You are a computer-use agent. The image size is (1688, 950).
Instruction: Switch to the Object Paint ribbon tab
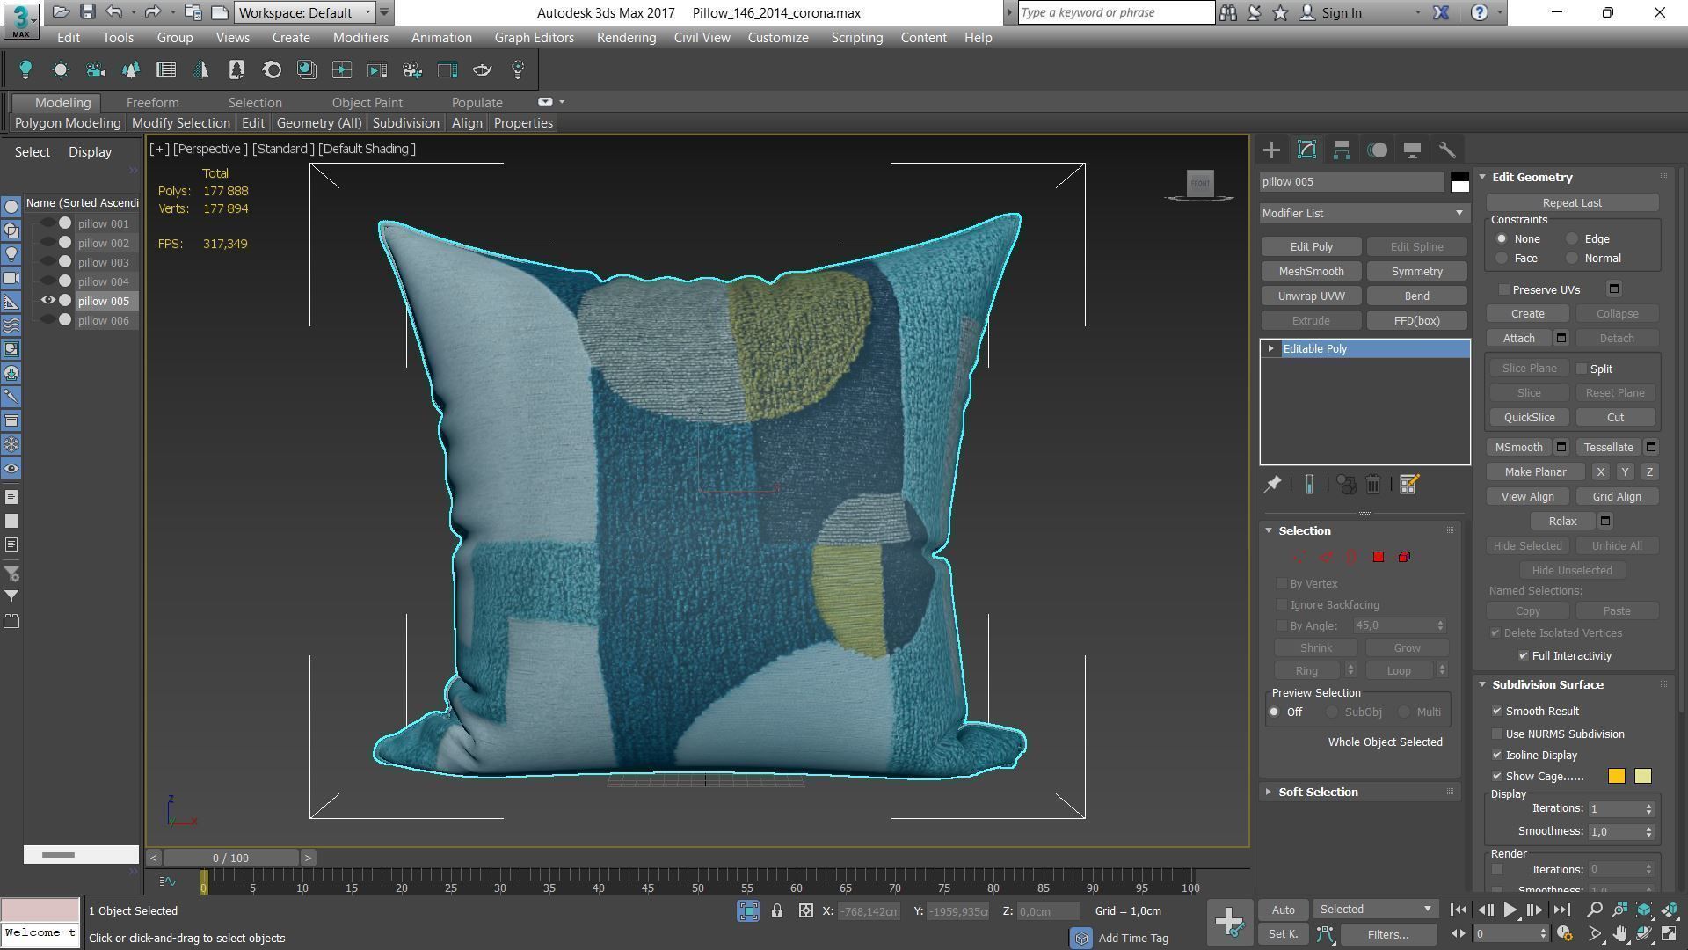click(367, 103)
